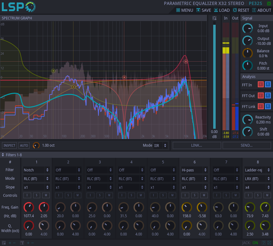Screen dimensions: 273x246
Task: Click the Reactivity knob
Action: pyautogui.click(x=248, y=120)
